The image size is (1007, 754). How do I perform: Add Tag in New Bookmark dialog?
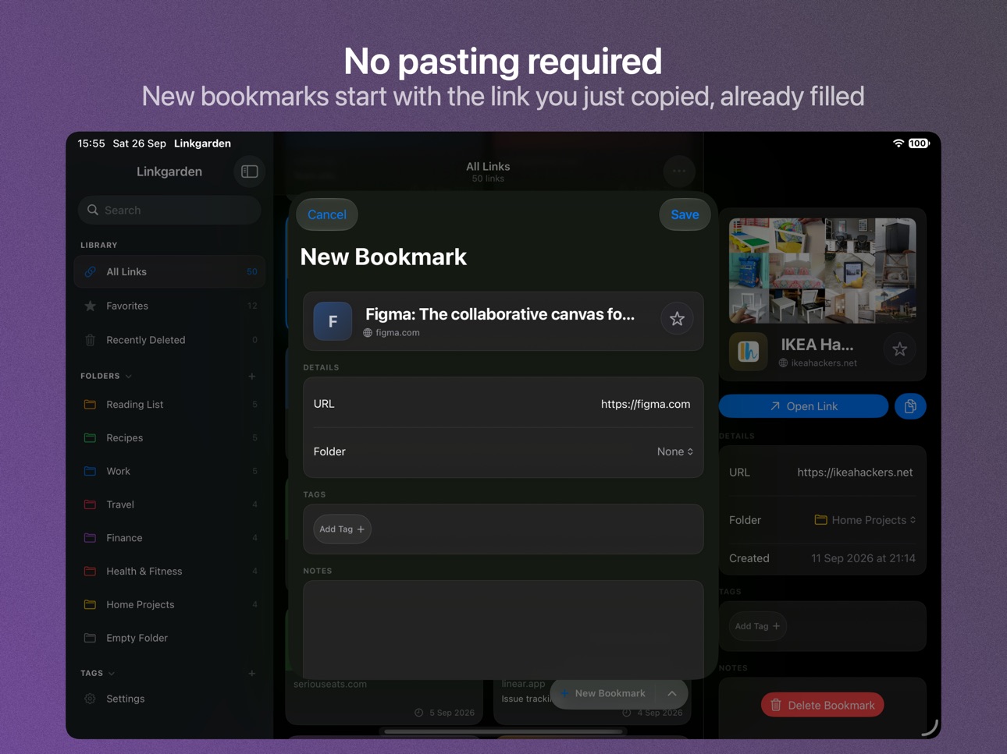[342, 529]
